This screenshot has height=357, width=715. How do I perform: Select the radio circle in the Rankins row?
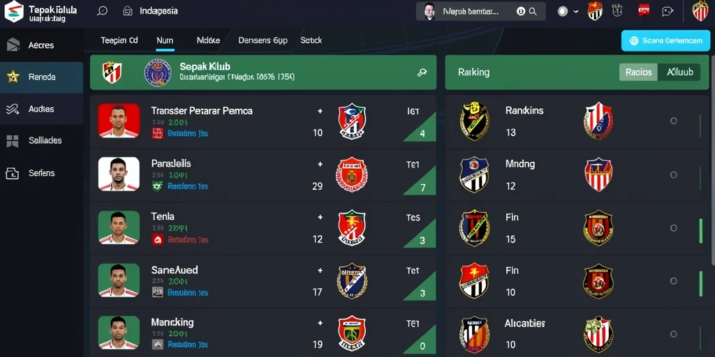[x=674, y=121]
